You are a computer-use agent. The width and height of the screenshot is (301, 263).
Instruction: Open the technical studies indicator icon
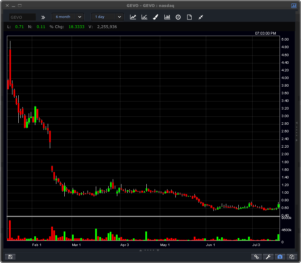pyautogui.click(x=144, y=17)
